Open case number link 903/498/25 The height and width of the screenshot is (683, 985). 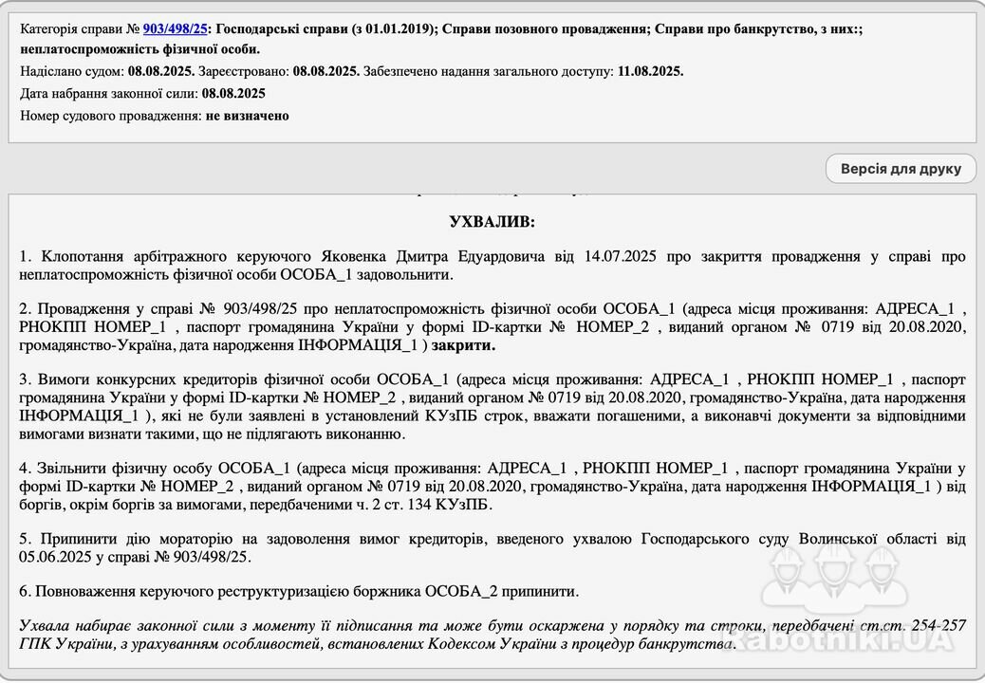pos(175,29)
